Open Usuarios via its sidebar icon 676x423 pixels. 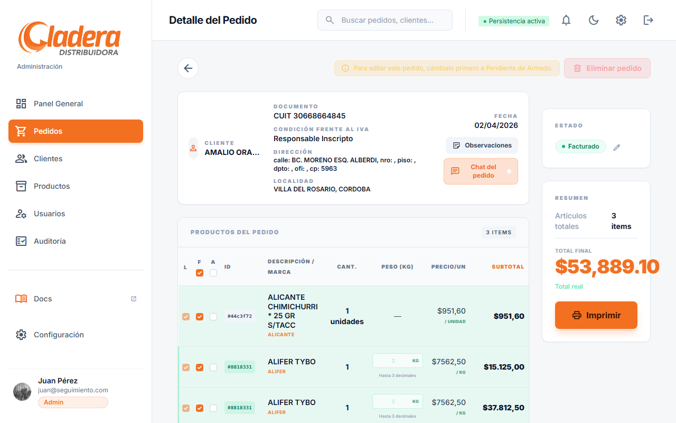[x=21, y=213]
